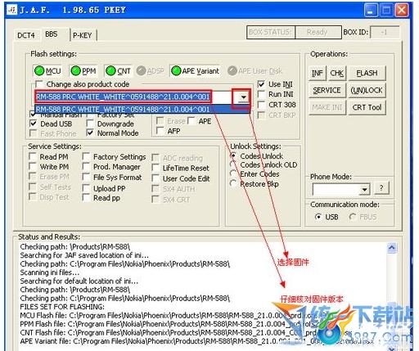Click the status log scrollbar up arrow
This screenshot has width=419, height=351.
point(392,248)
